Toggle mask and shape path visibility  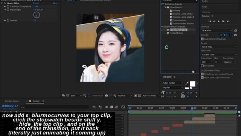89,96
